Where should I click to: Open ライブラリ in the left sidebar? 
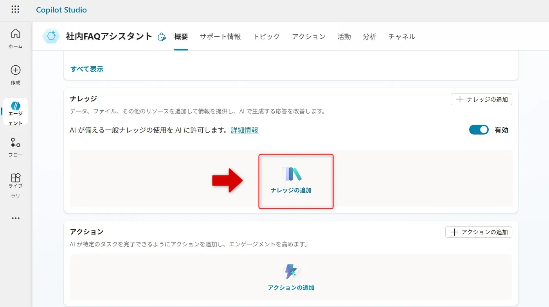click(x=16, y=185)
